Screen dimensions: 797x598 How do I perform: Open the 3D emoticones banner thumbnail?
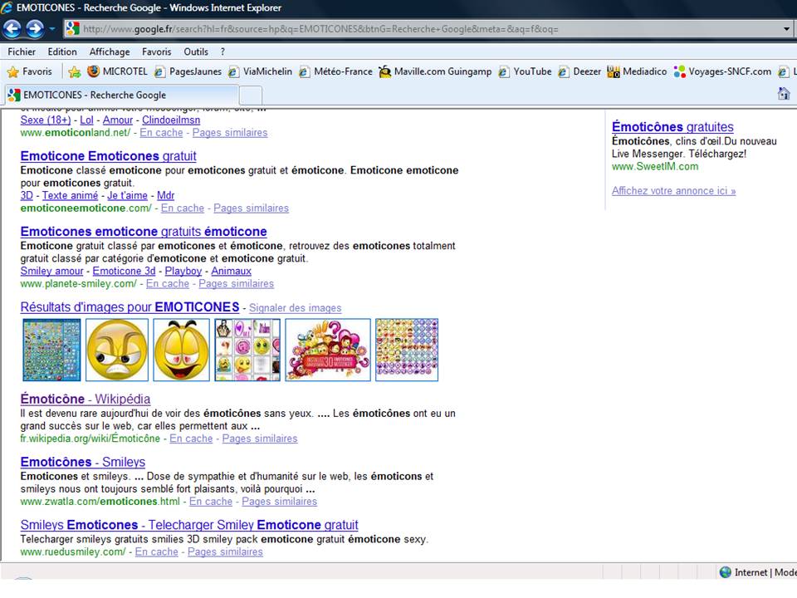[x=328, y=350]
